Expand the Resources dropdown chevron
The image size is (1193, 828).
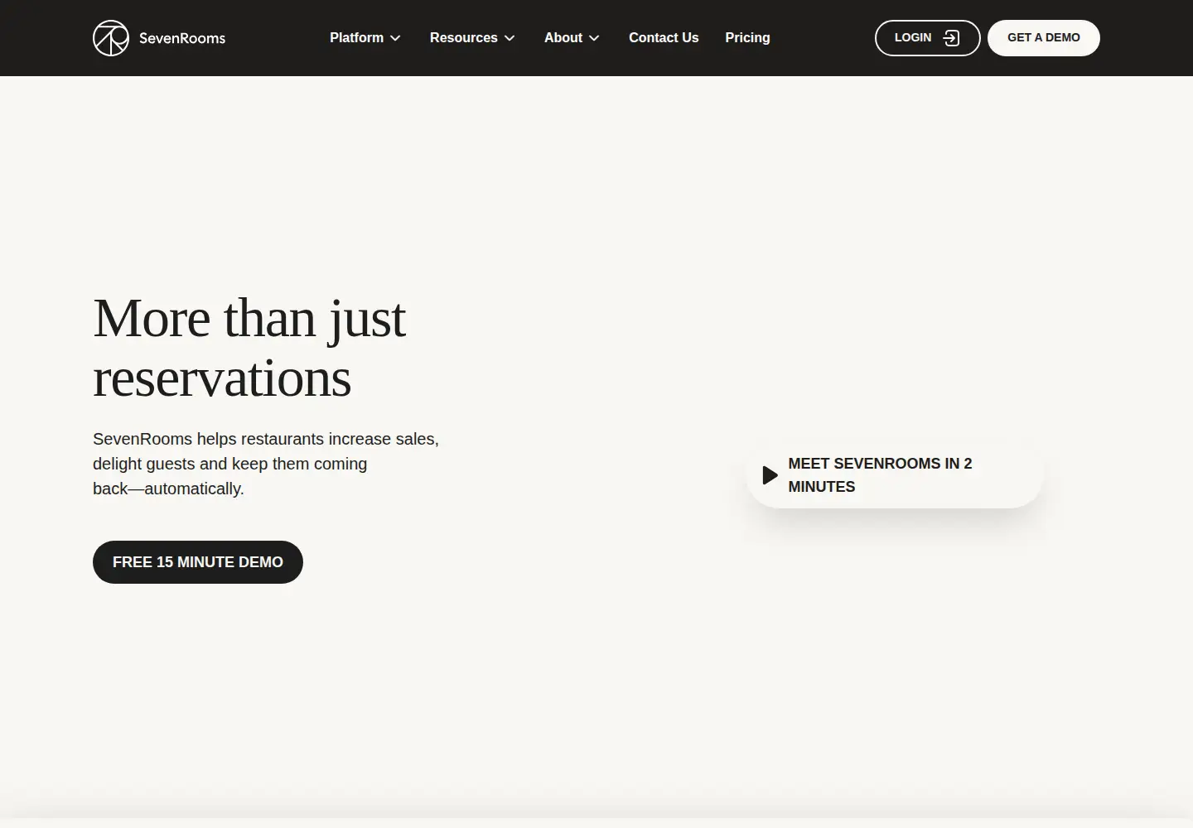[510, 38]
